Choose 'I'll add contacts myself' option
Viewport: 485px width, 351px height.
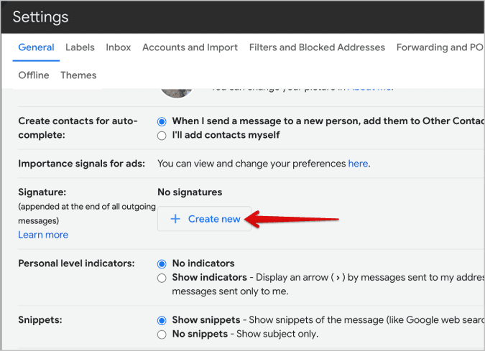162,135
